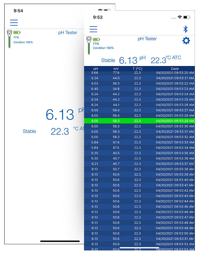Select the green highlighted 09:53:29 log row

coord(139,121)
